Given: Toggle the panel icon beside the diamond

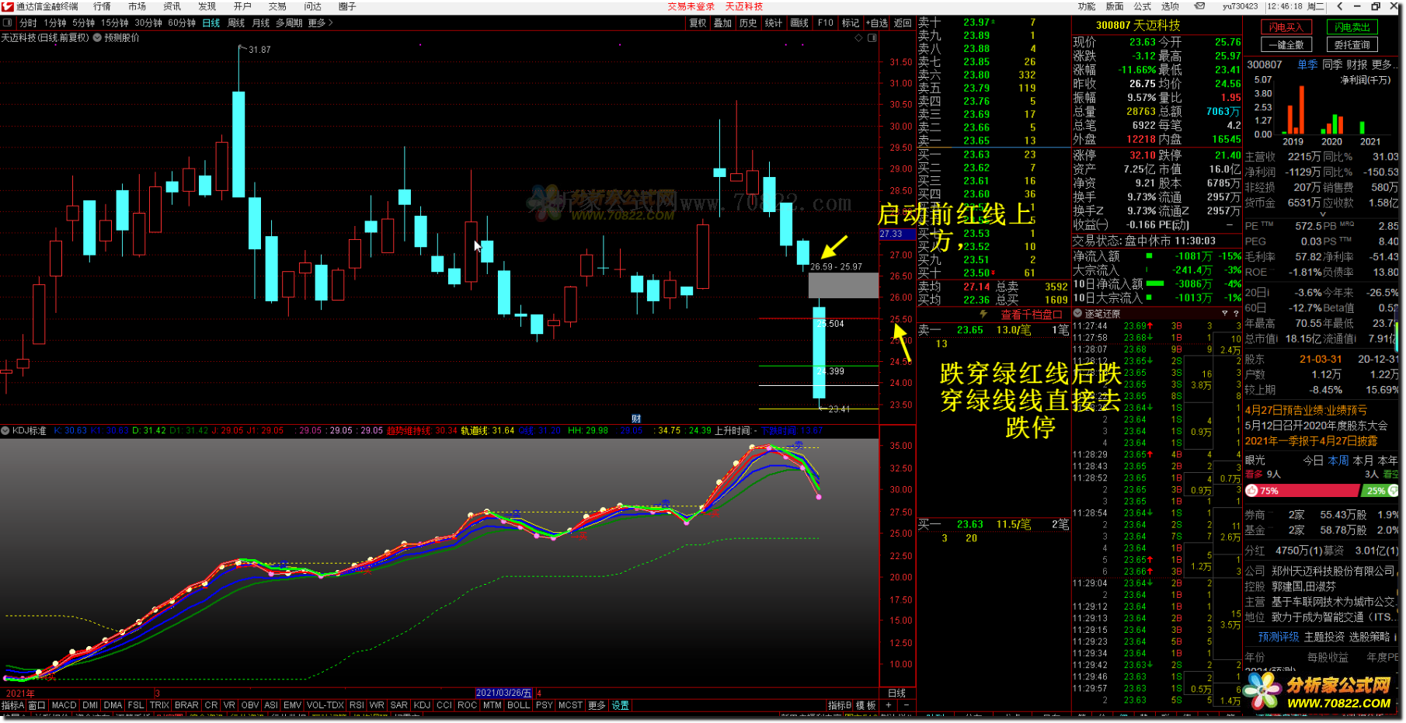Looking at the screenshot, I should point(872,37).
